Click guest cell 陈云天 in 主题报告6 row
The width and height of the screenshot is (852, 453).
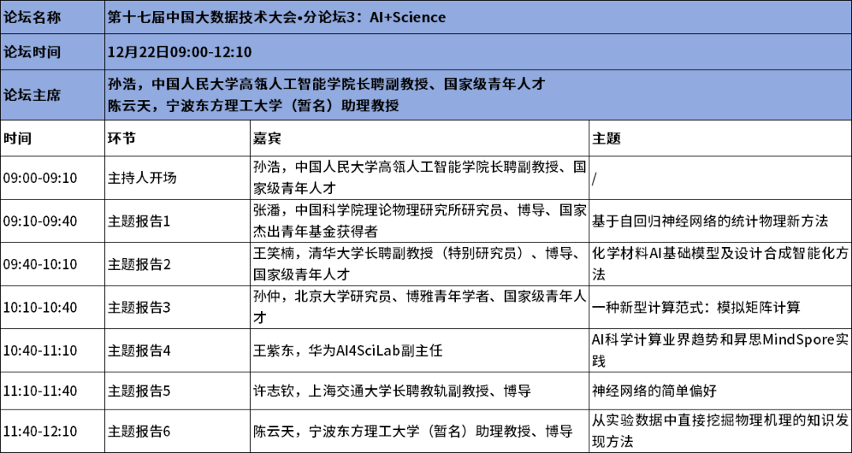[x=420, y=431]
